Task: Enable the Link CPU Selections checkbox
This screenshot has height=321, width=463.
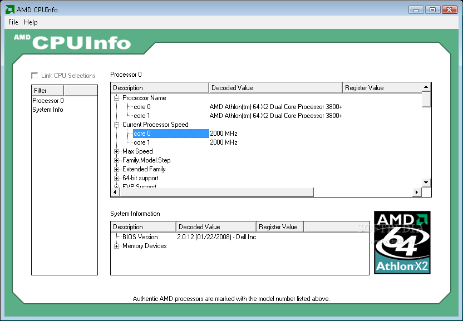Action: pyautogui.click(x=35, y=76)
